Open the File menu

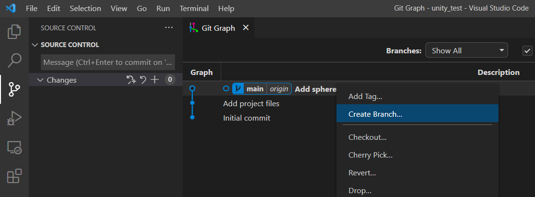32,9
